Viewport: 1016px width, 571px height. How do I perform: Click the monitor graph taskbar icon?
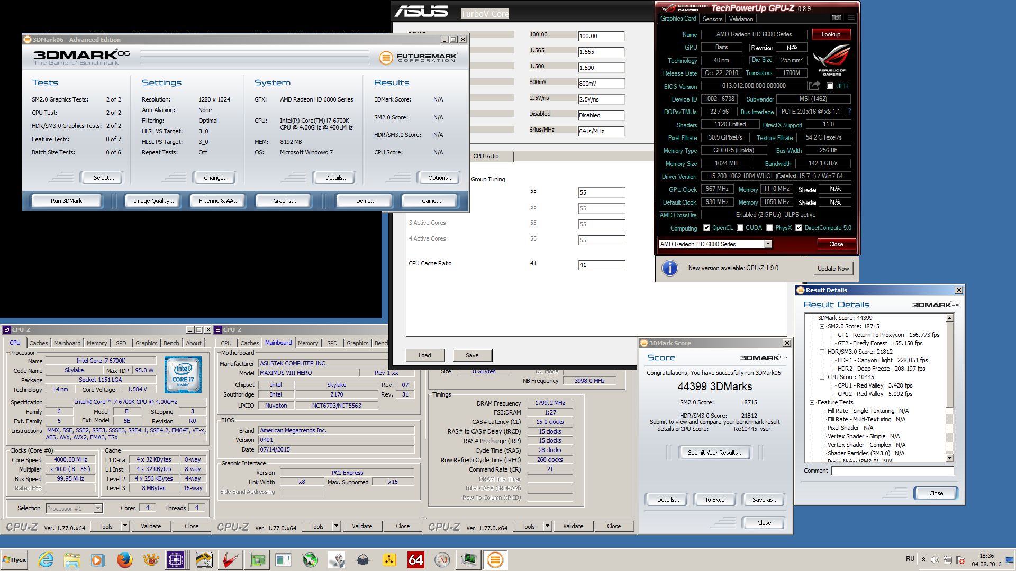[x=468, y=559]
